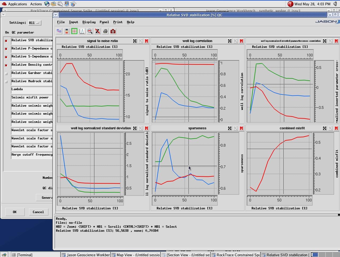
Task: Click the red M on cross-correlation panel
Action: click(x=336, y=41)
